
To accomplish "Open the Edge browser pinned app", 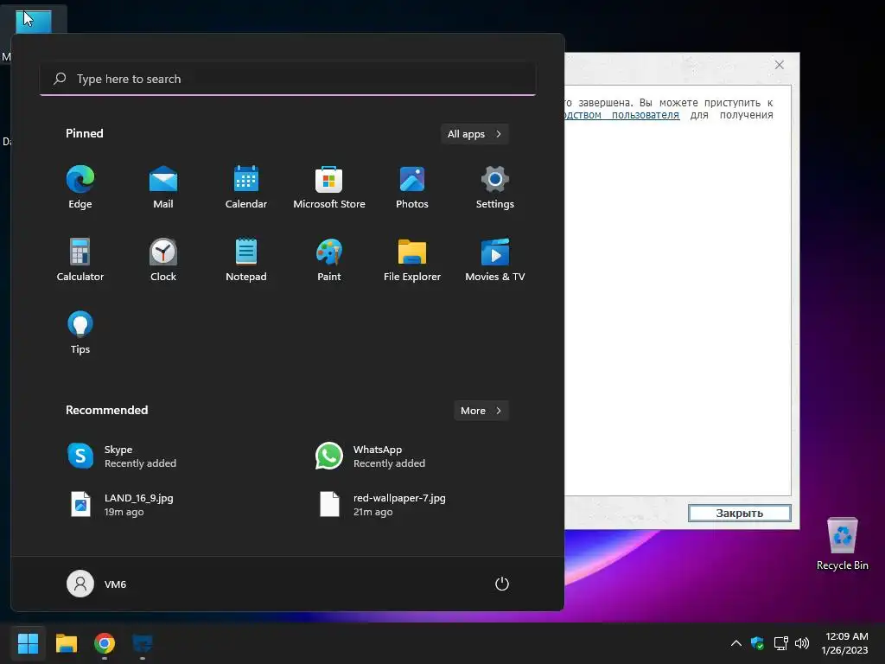I will (x=80, y=188).
